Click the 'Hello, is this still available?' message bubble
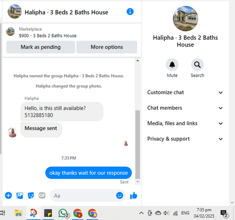235x220 pixels. tap(62, 112)
